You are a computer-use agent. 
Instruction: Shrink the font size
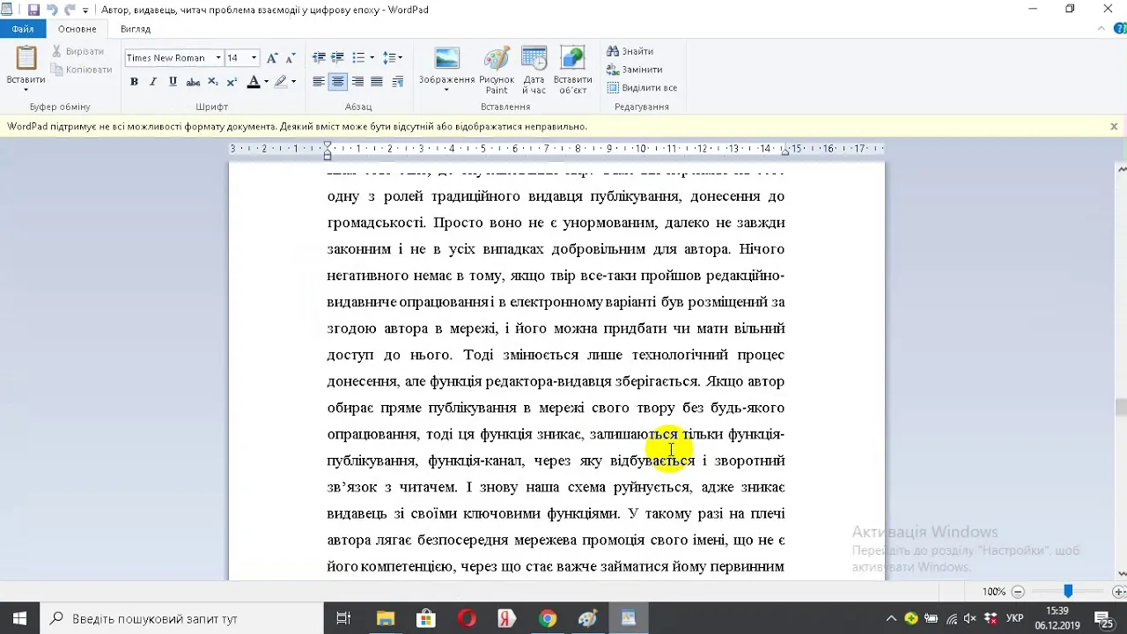(291, 58)
